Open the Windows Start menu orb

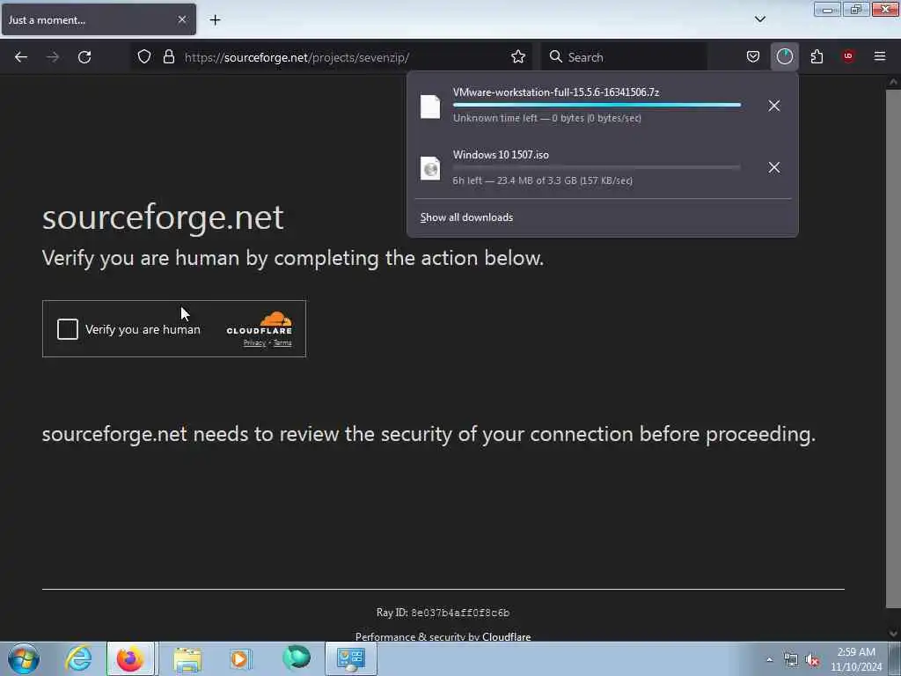click(x=24, y=658)
